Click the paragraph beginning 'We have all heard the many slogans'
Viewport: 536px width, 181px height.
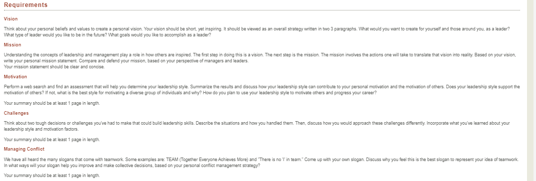click(x=261, y=162)
